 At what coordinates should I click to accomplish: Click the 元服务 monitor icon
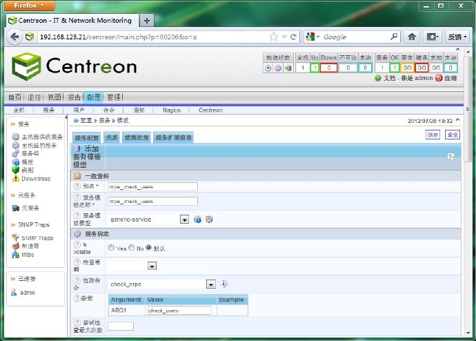pyautogui.click(x=15, y=208)
